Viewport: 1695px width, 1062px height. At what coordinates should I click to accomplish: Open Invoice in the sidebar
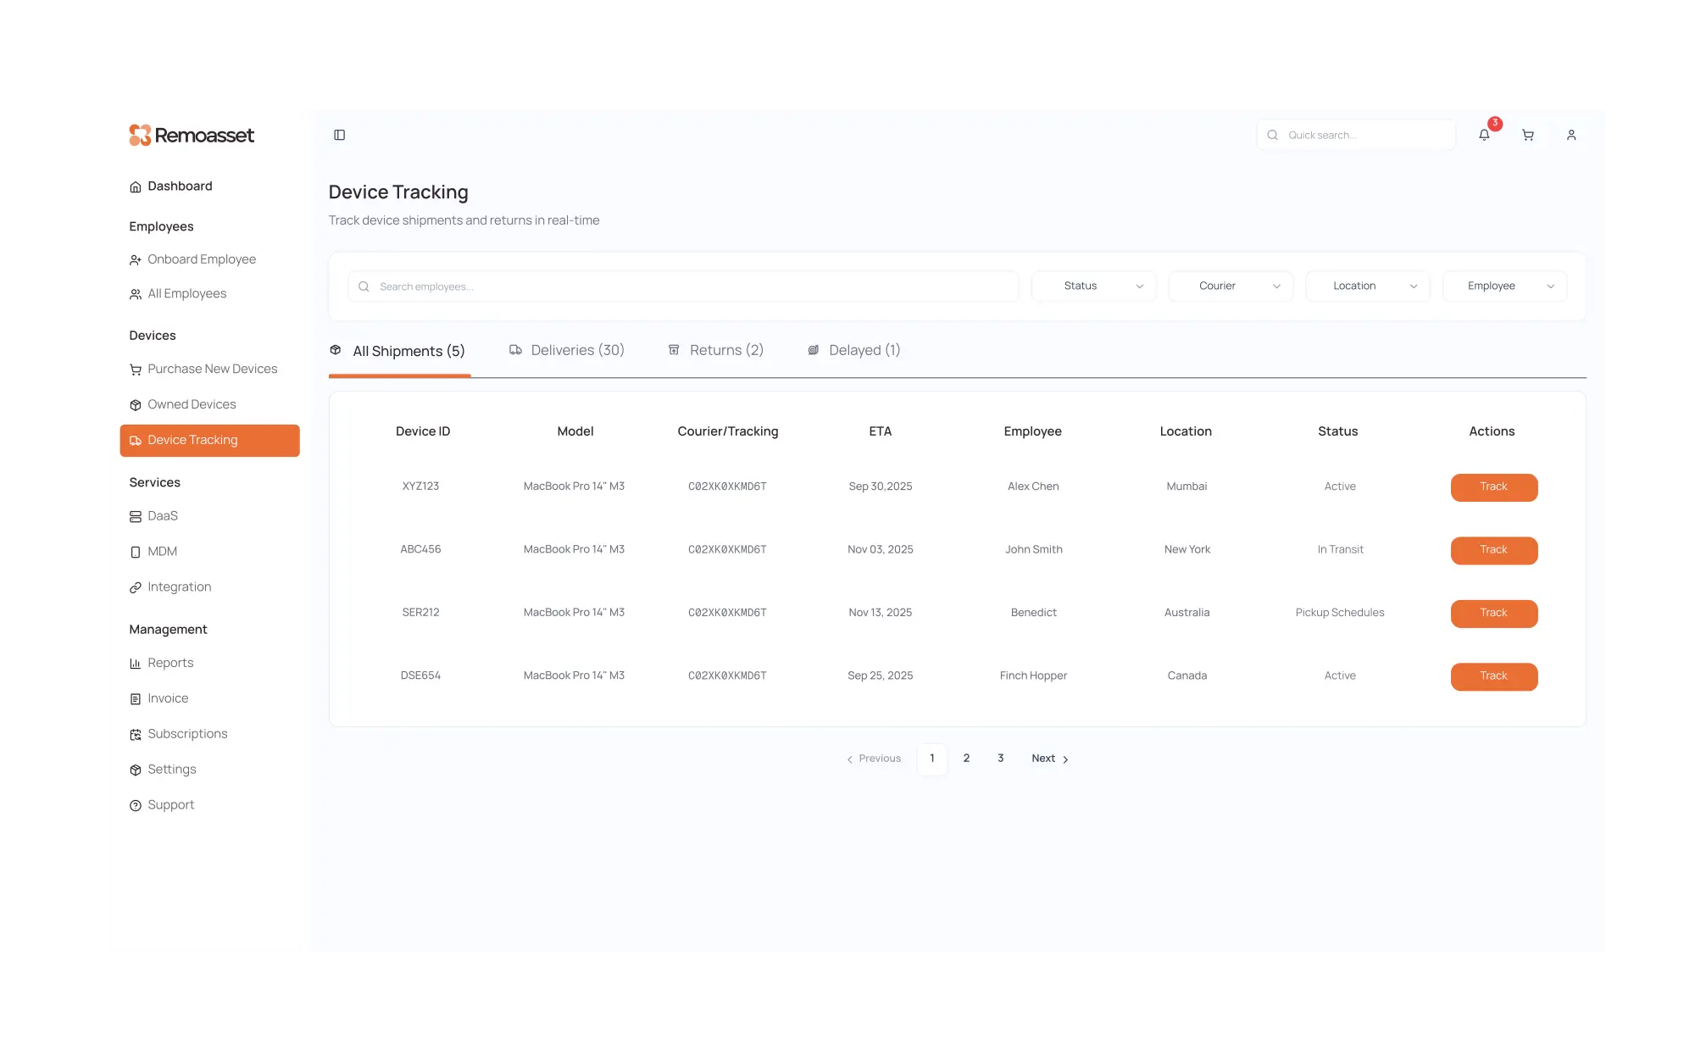168,698
